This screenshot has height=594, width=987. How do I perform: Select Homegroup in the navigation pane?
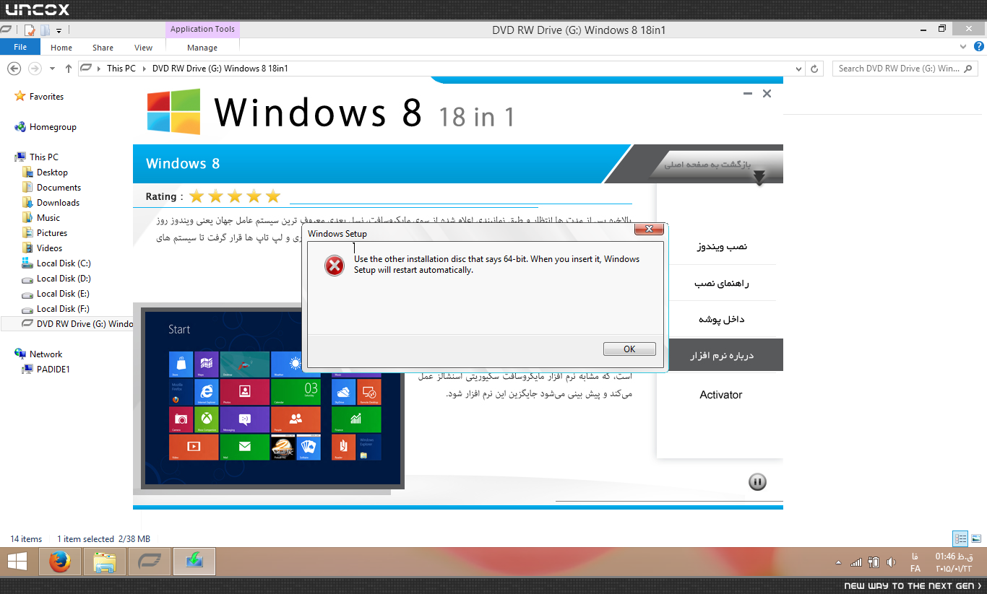tap(52, 127)
